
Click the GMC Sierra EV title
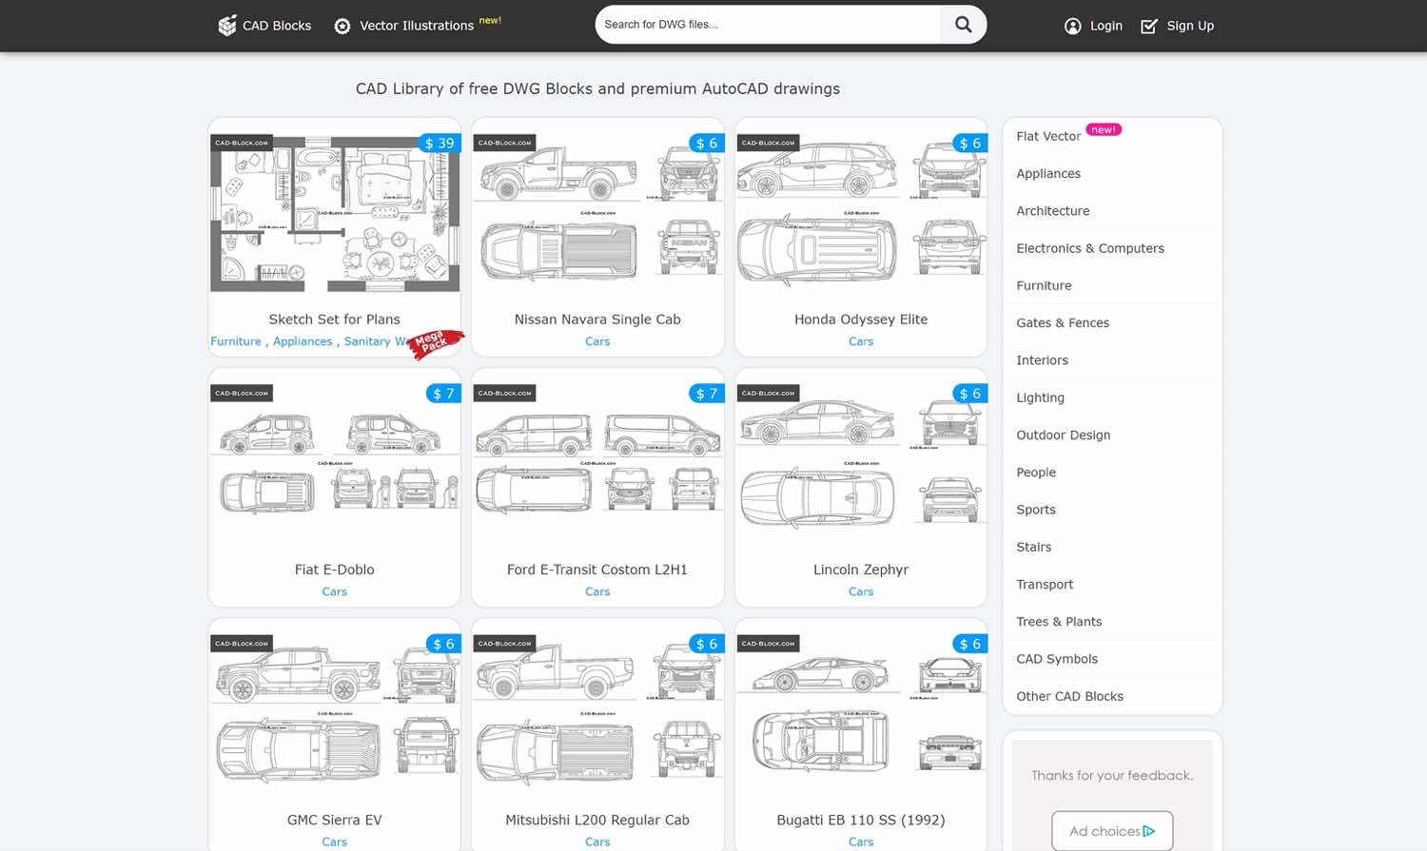(334, 820)
